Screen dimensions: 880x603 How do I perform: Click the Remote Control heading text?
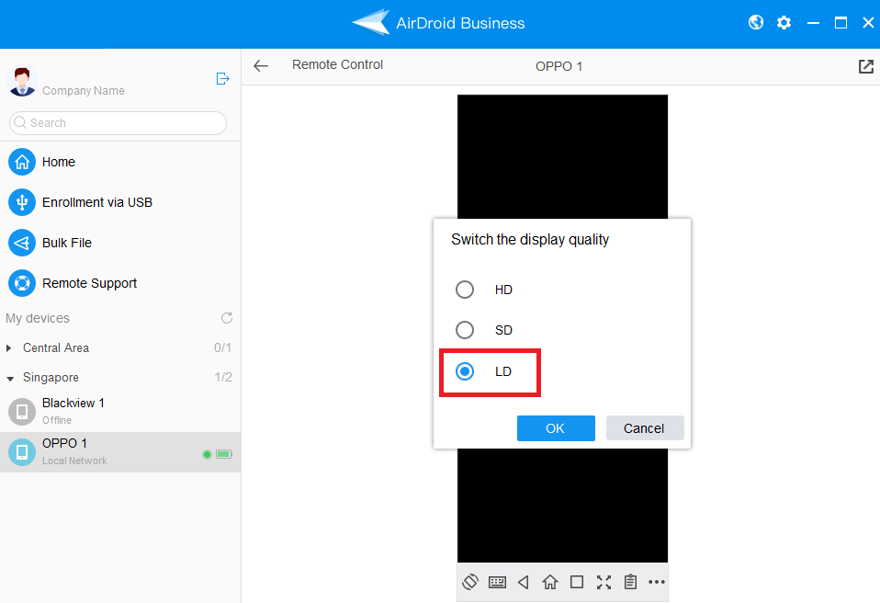coord(337,64)
